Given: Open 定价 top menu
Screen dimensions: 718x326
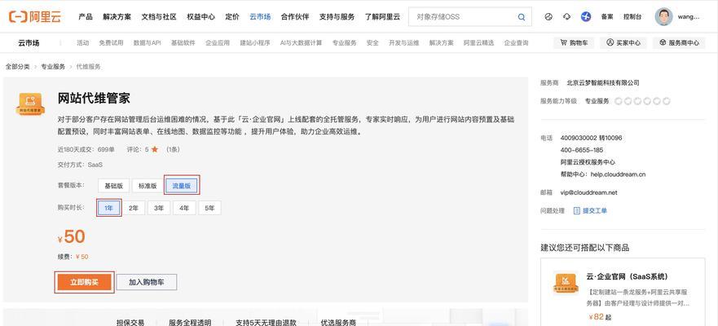Looking at the screenshot, I should click(232, 17).
